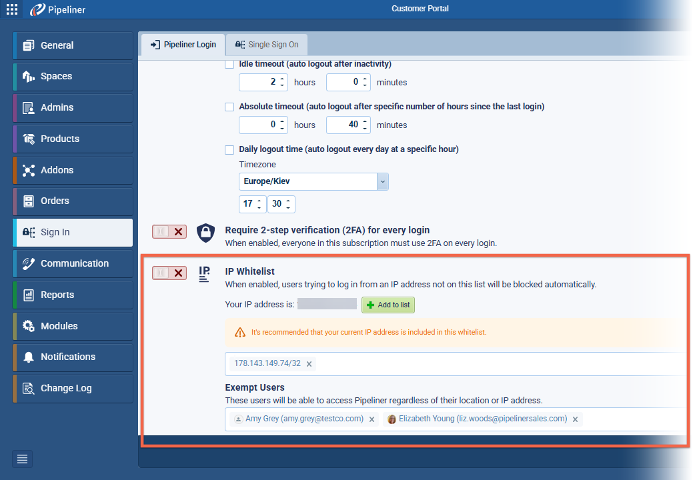Viewport: 693px width, 480px height.
Task: Open the Timezone dropdown
Action: coord(382,181)
